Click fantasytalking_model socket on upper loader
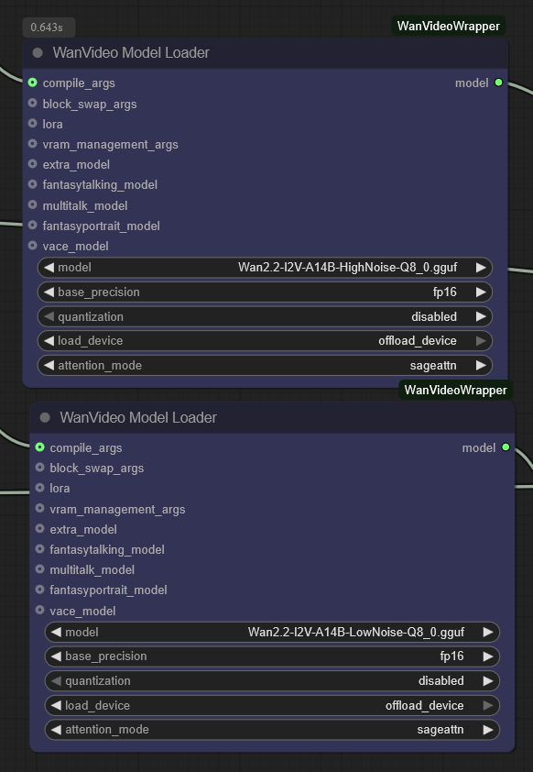This screenshot has height=772, width=533. pos(32,184)
